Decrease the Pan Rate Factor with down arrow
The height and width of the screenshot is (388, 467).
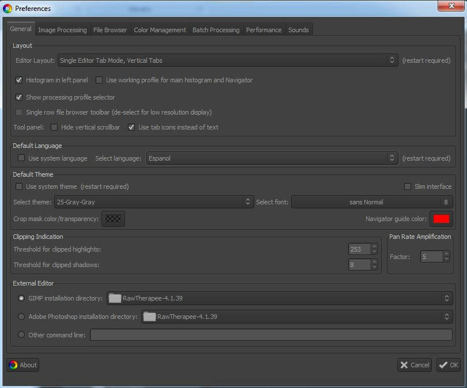tap(446, 260)
